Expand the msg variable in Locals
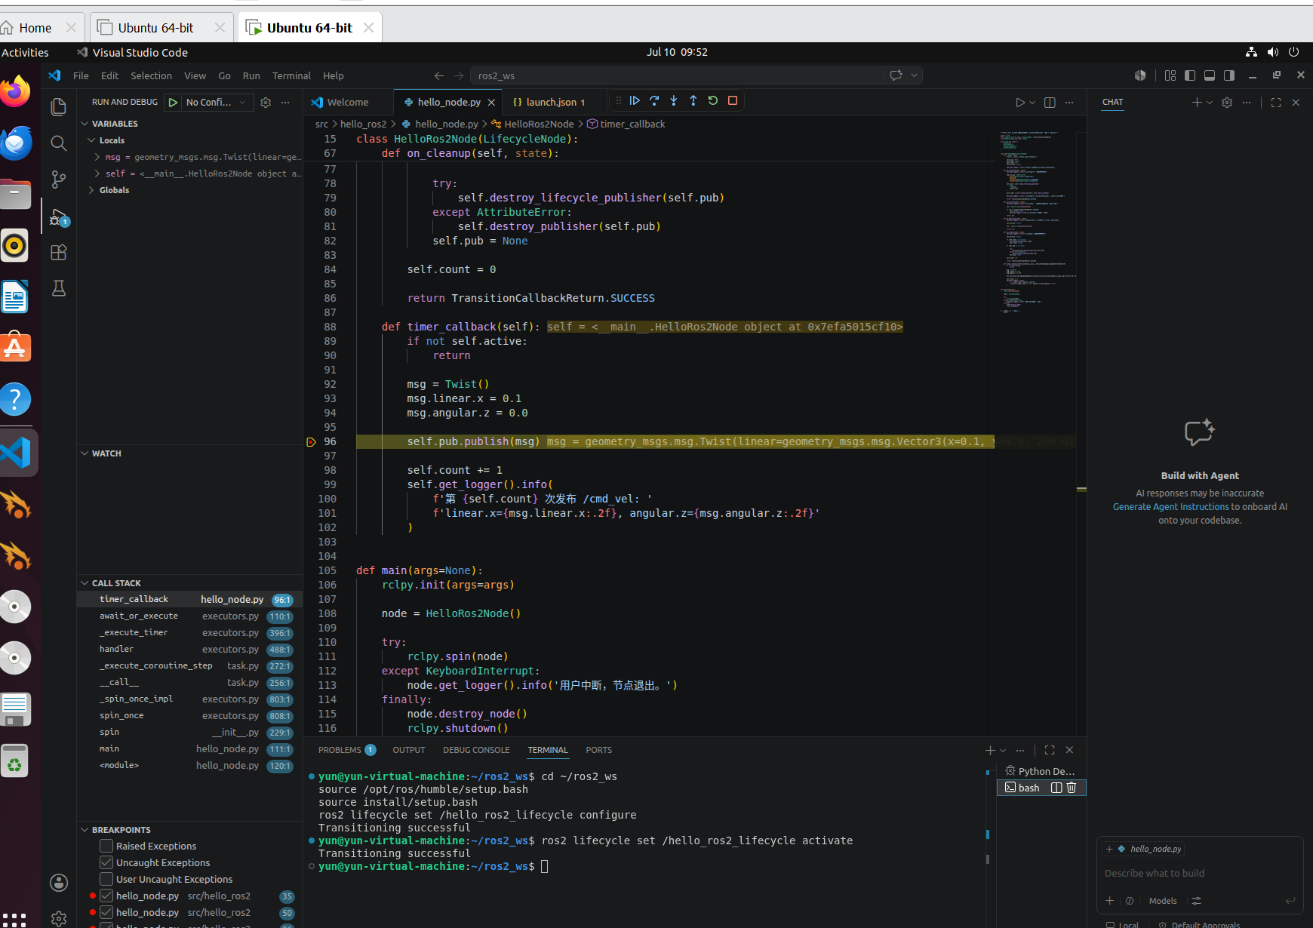Screen dimensions: 1313x928 pyautogui.click(x=97, y=157)
